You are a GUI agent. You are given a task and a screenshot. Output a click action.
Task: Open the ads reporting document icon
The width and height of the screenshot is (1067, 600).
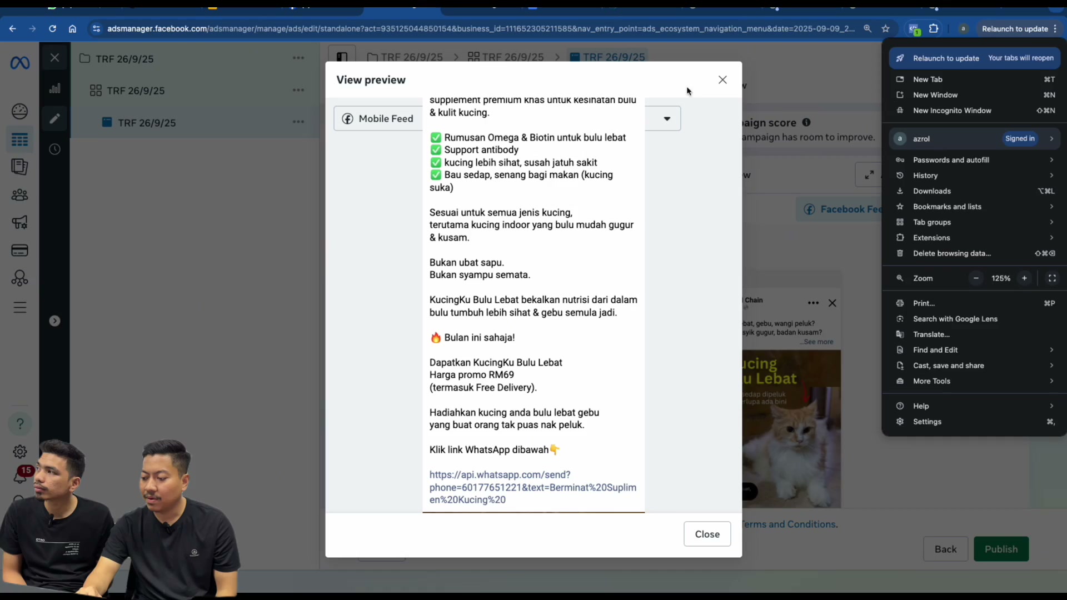[x=20, y=167]
